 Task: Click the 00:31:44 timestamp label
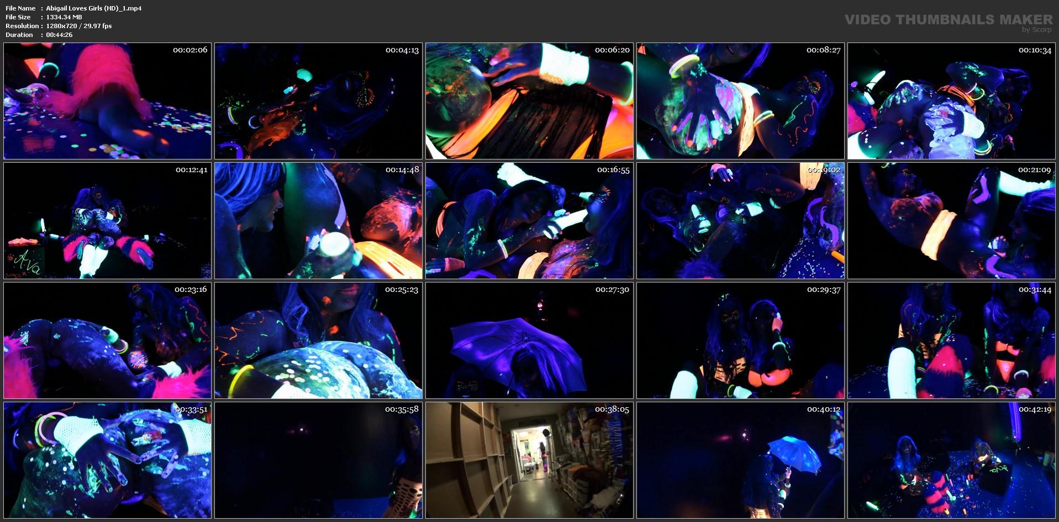tap(1035, 290)
